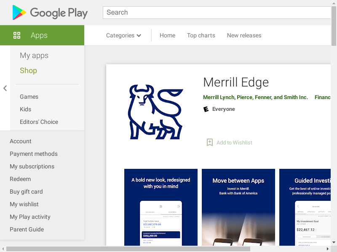Go to the Home tab

click(x=167, y=35)
